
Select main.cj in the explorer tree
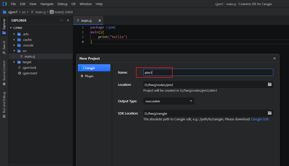click(41, 56)
